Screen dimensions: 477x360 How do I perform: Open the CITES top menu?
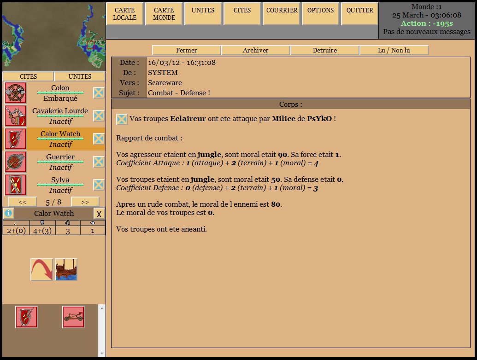tap(242, 14)
